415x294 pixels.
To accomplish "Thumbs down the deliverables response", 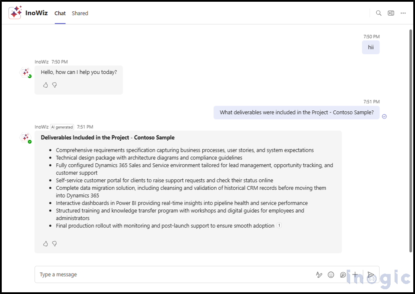I will tap(54, 243).
